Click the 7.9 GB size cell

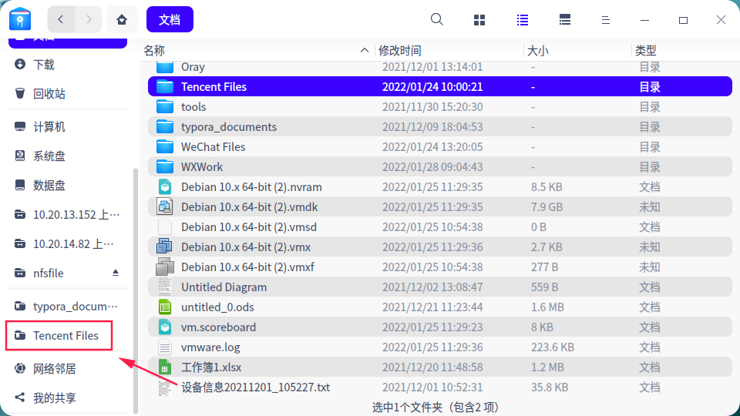pyautogui.click(x=547, y=207)
